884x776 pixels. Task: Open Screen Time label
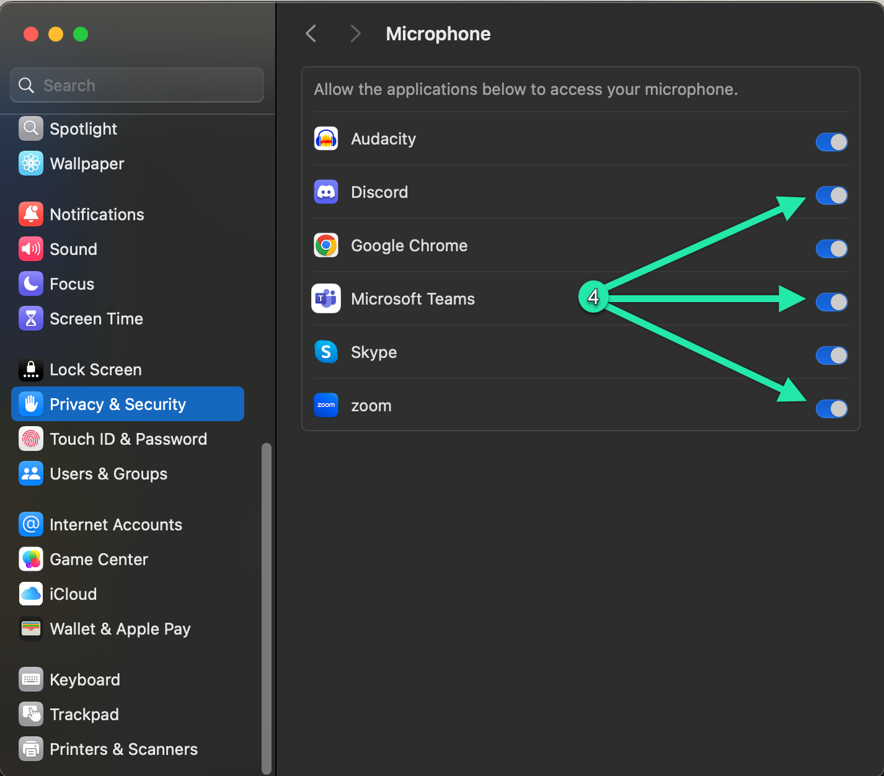click(x=96, y=319)
